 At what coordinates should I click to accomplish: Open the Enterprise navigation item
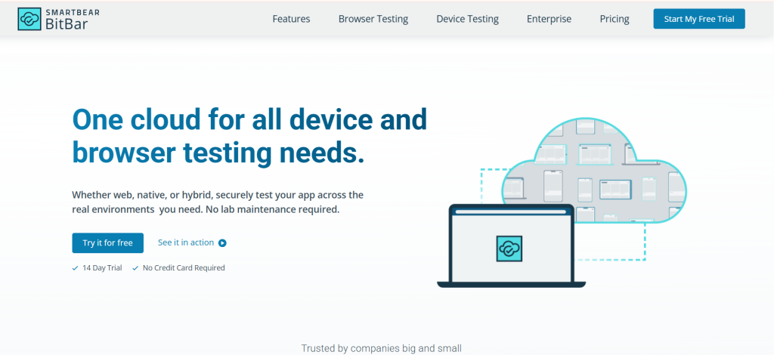(x=549, y=19)
